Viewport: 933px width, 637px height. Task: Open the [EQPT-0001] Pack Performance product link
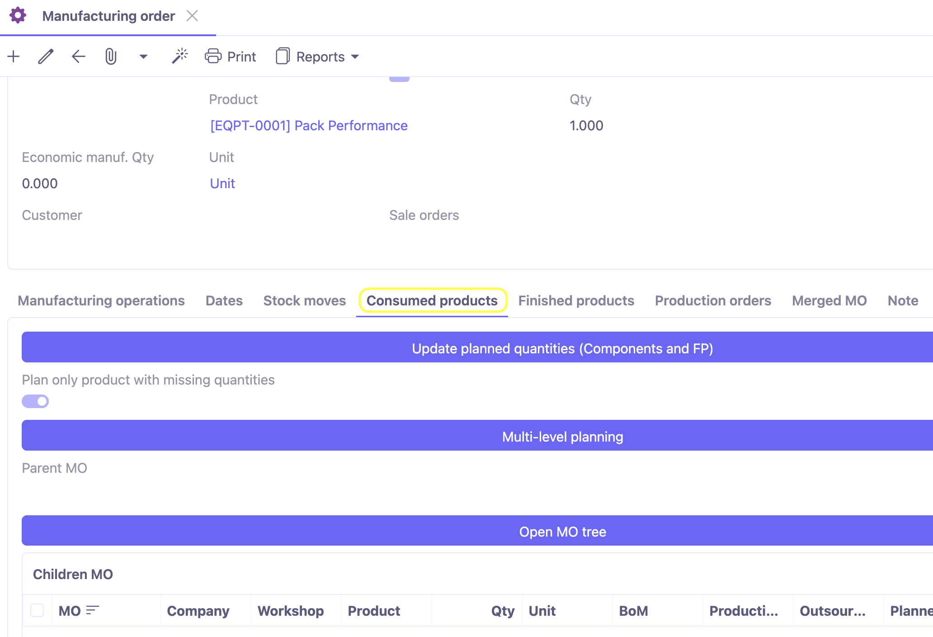tap(309, 125)
